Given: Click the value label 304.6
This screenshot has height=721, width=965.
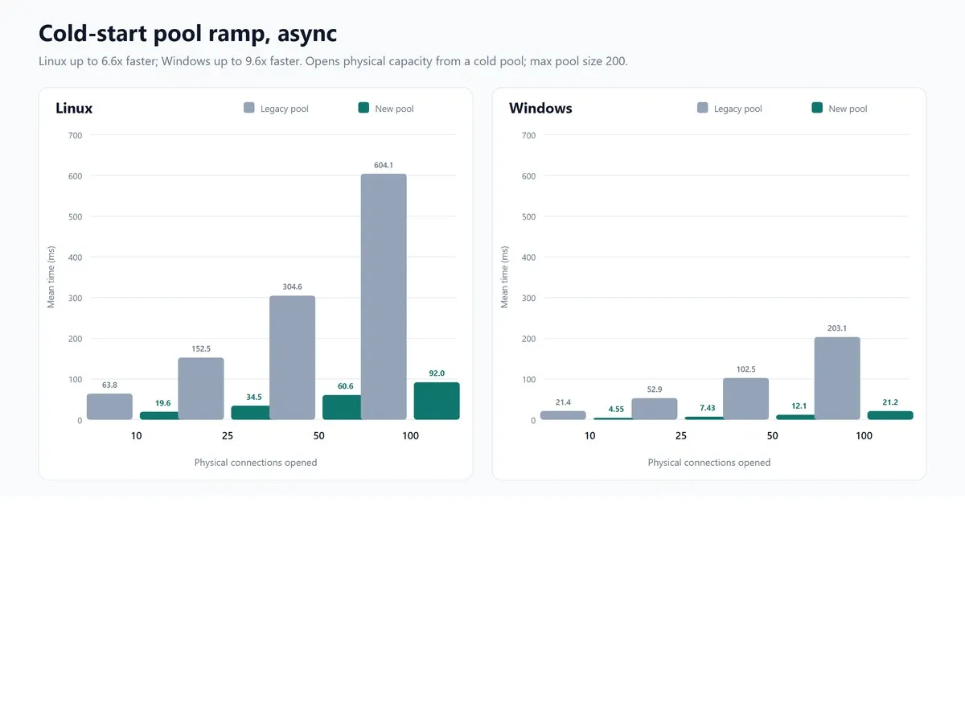Looking at the screenshot, I should (x=292, y=286).
